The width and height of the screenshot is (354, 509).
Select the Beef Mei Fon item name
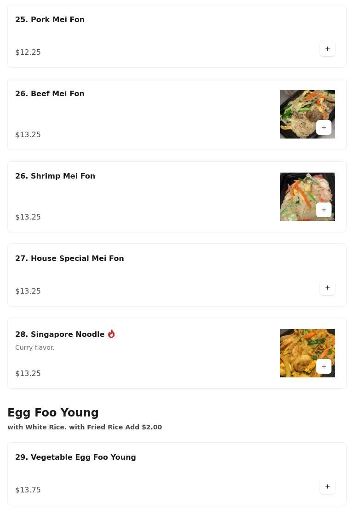click(x=50, y=93)
